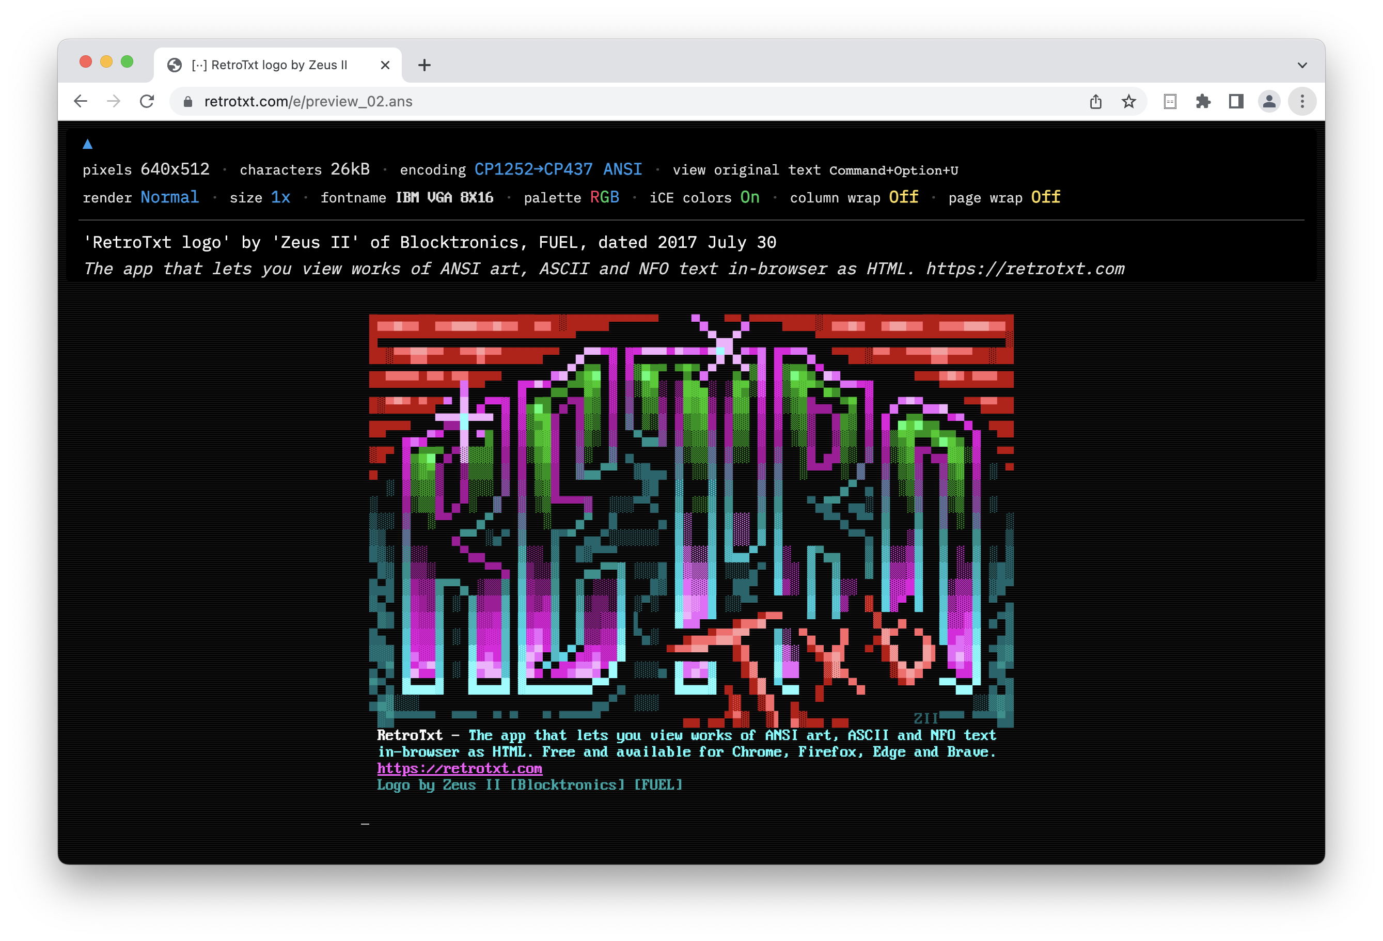
Task: Reload the current page
Action: [147, 101]
